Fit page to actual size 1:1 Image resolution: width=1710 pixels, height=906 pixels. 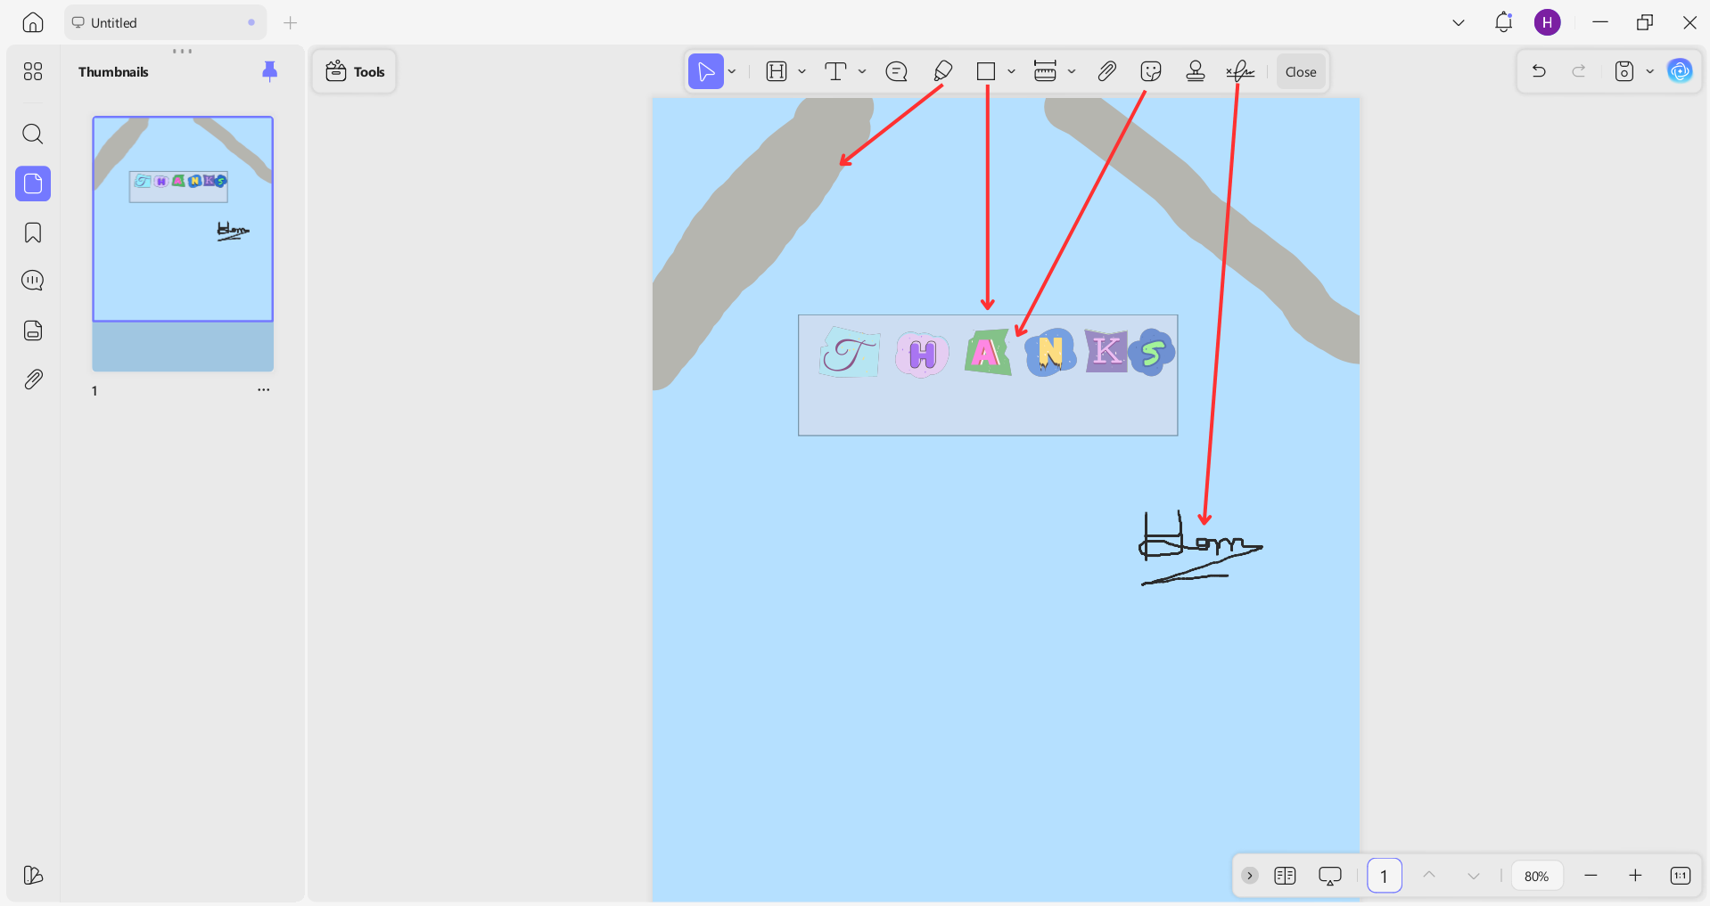click(1680, 876)
